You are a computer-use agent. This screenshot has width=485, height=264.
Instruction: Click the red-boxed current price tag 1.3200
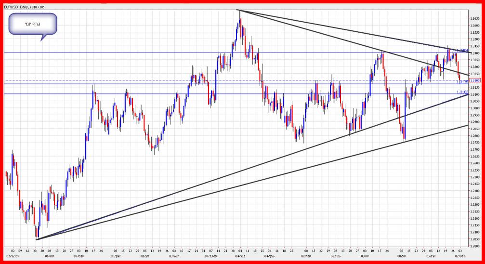(474, 80)
